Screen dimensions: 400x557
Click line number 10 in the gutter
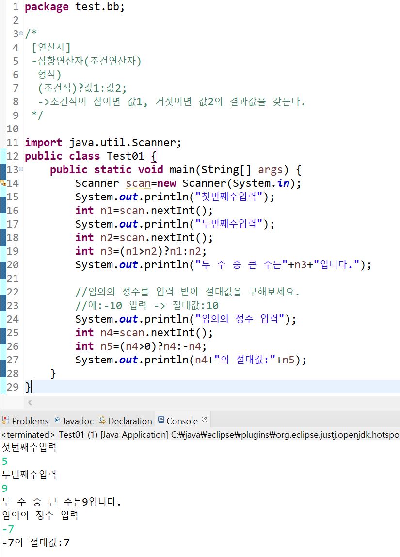[13, 129]
